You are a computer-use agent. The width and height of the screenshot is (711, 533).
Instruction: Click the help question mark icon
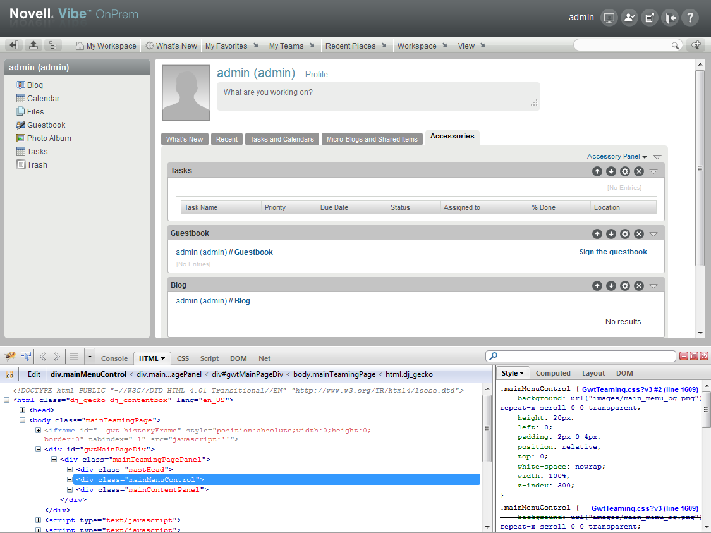click(x=690, y=18)
